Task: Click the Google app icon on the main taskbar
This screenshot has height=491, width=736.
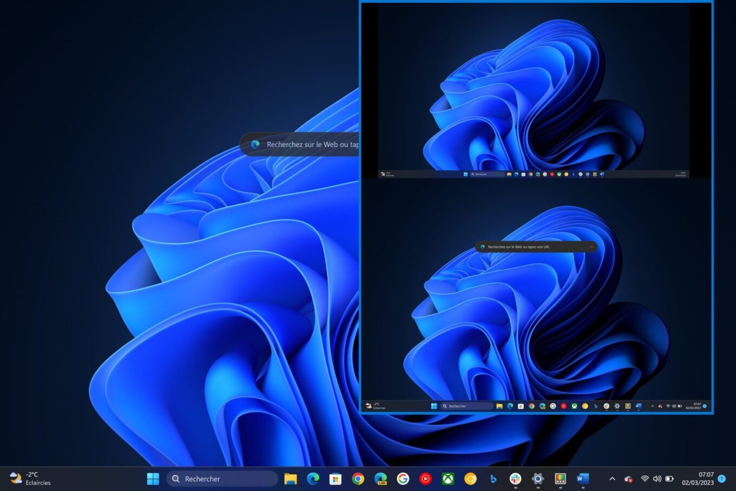Action: click(x=403, y=479)
